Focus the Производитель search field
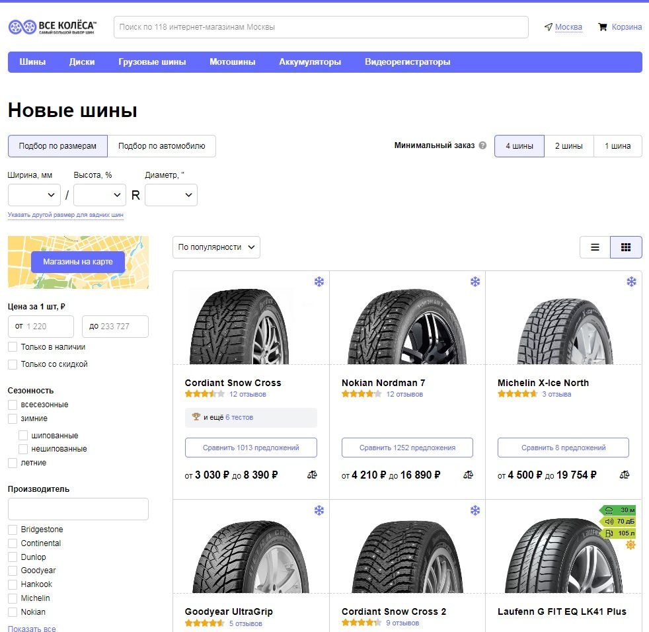This screenshot has width=649, height=632. 78,509
